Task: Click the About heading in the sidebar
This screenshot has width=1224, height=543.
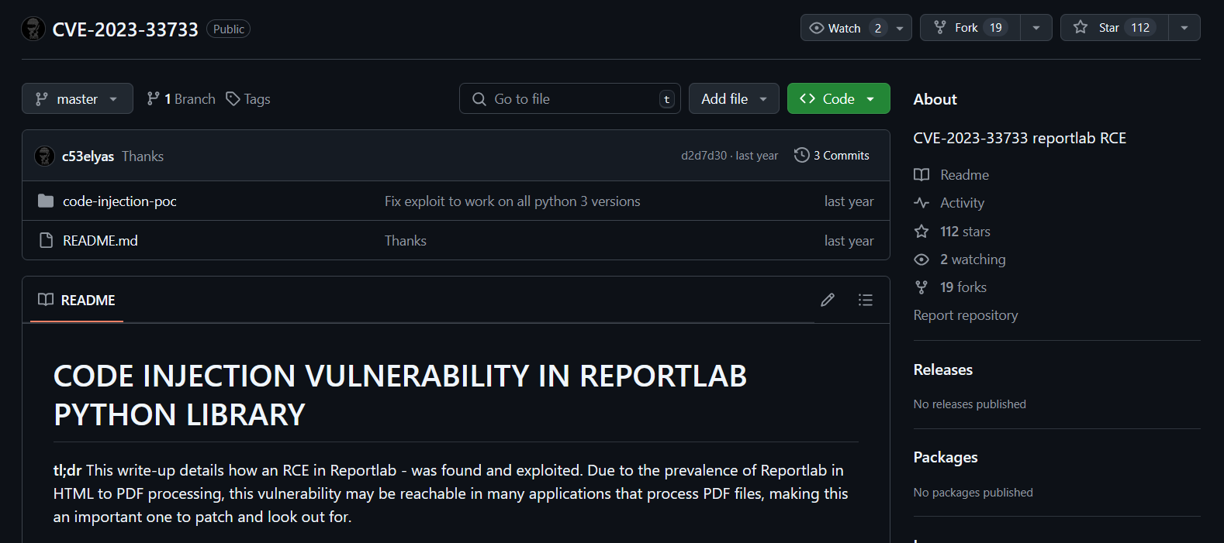Action: click(935, 99)
